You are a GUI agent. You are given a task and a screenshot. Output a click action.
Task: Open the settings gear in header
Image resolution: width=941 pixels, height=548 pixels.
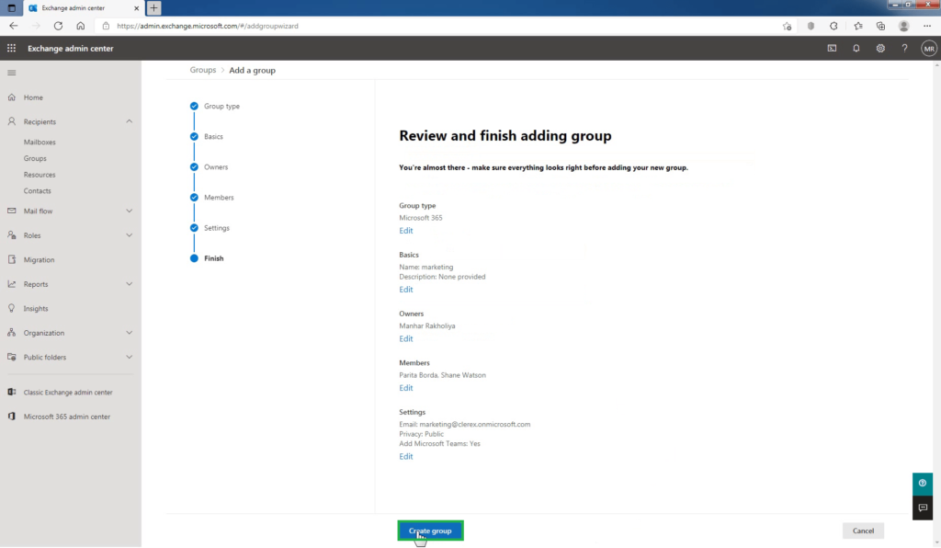click(880, 48)
